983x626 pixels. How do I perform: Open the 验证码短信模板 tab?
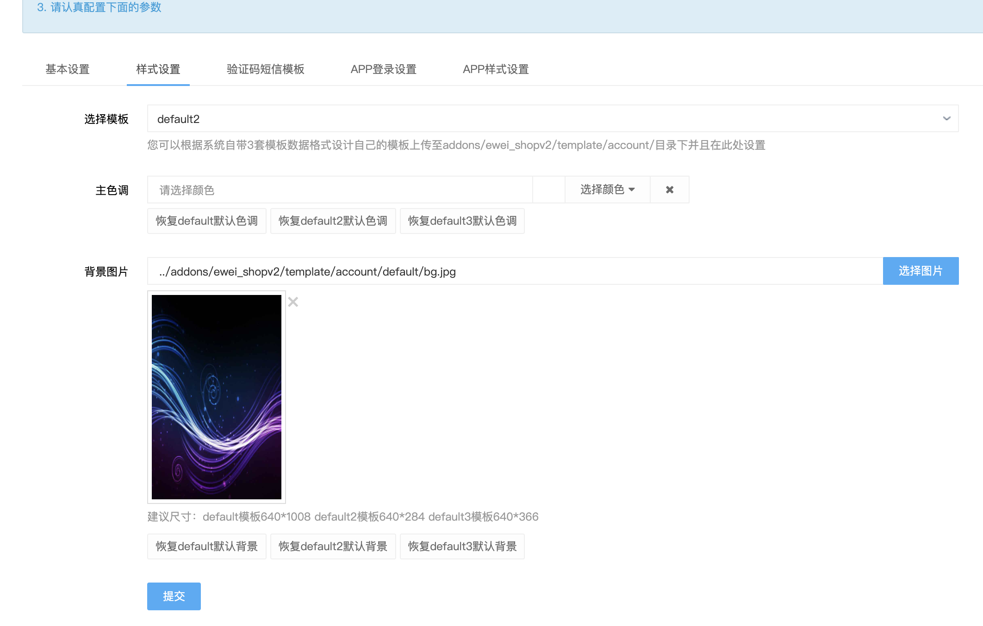point(266,69)
